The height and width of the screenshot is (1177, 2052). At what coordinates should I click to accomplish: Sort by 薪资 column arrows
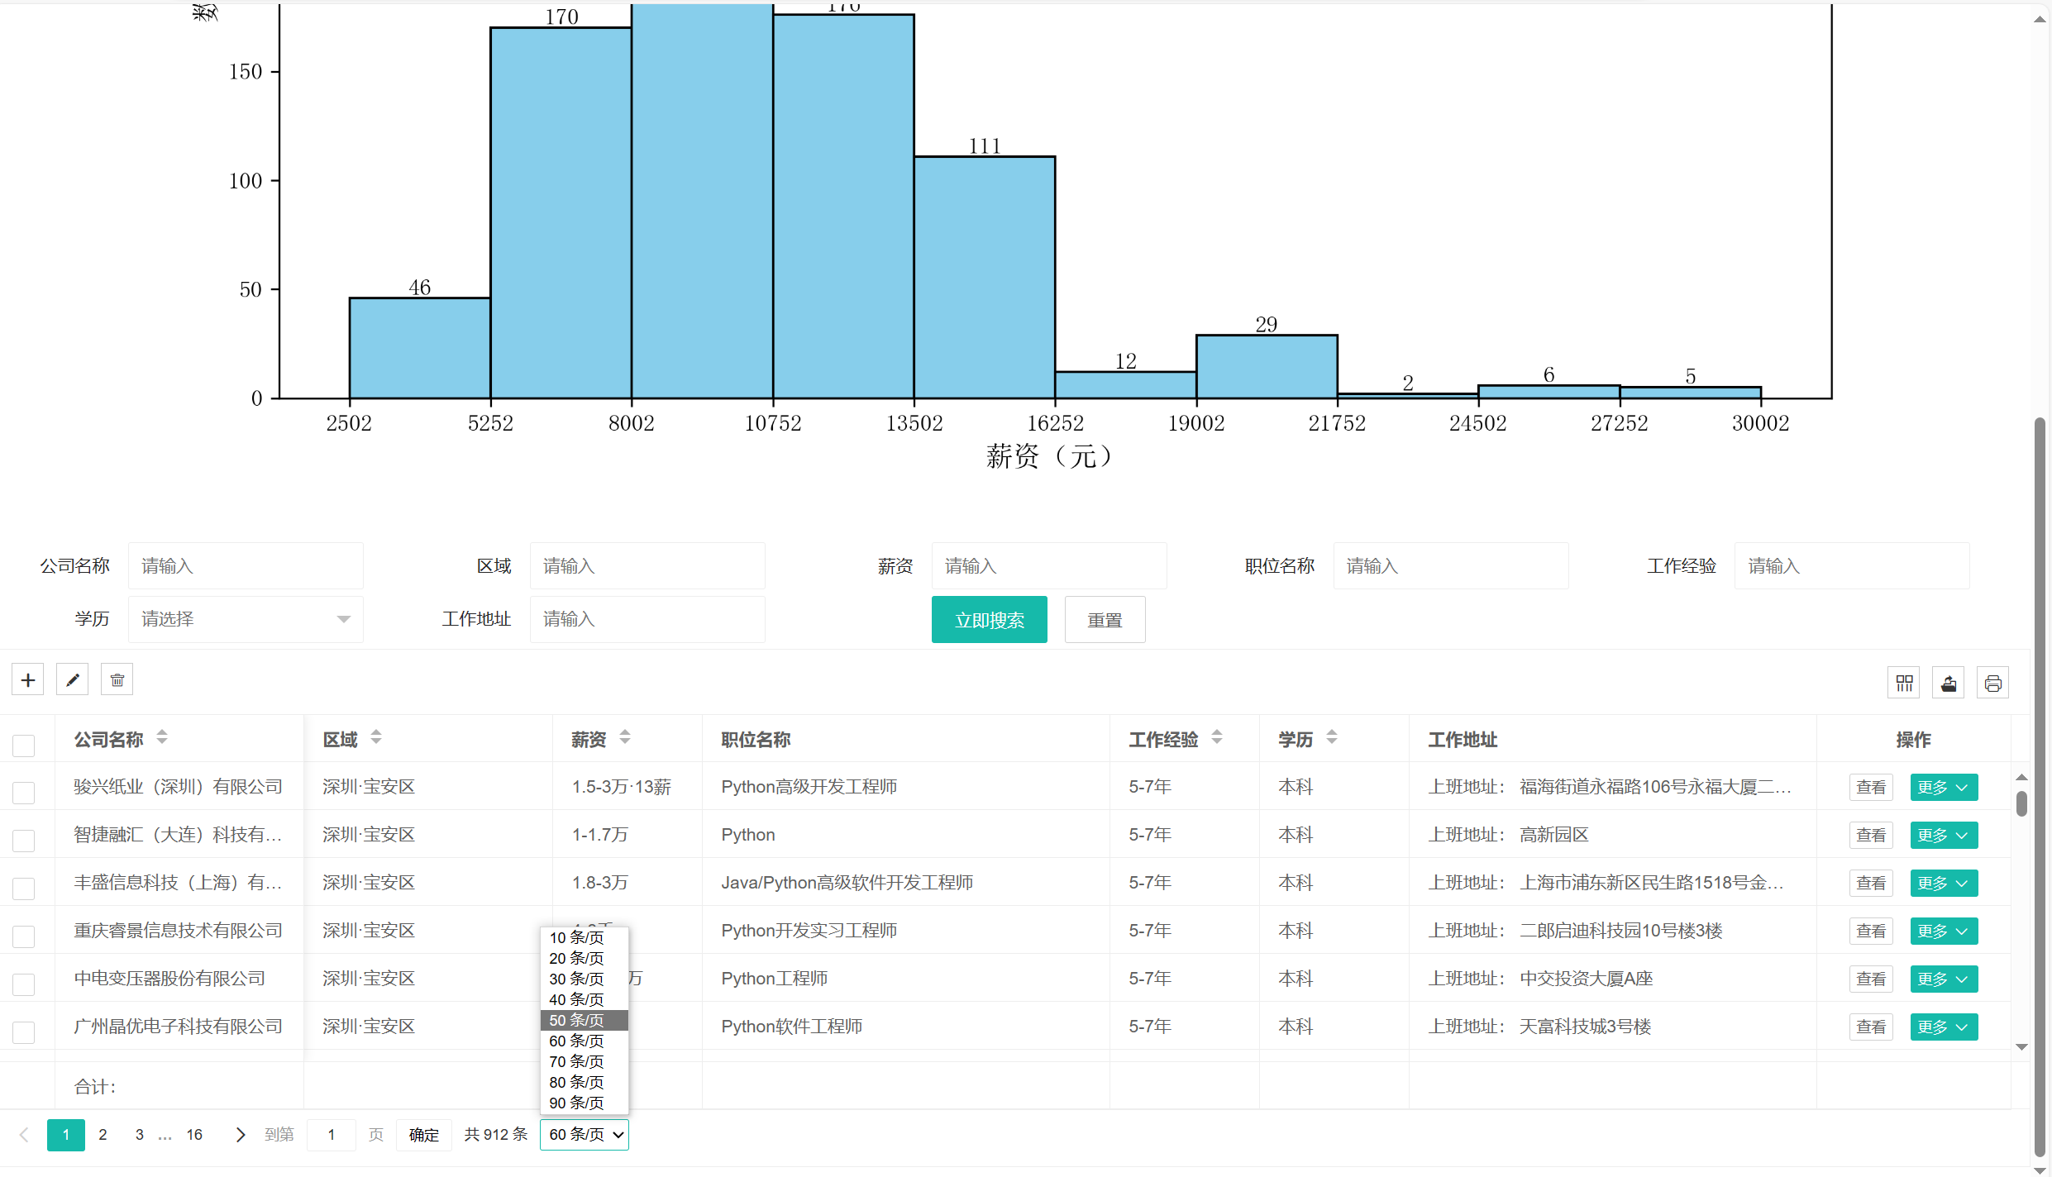click(625, 737)
